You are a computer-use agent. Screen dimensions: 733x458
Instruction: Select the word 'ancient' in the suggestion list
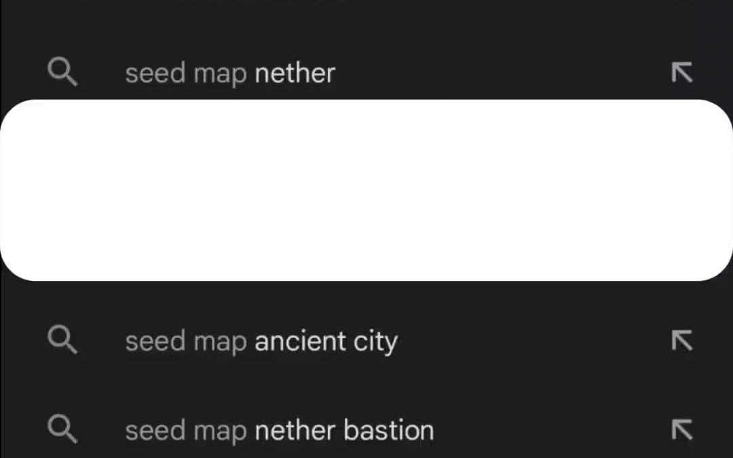point(300,341)
